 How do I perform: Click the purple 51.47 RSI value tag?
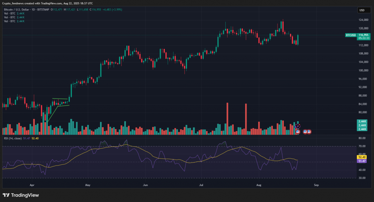point(362,161)
